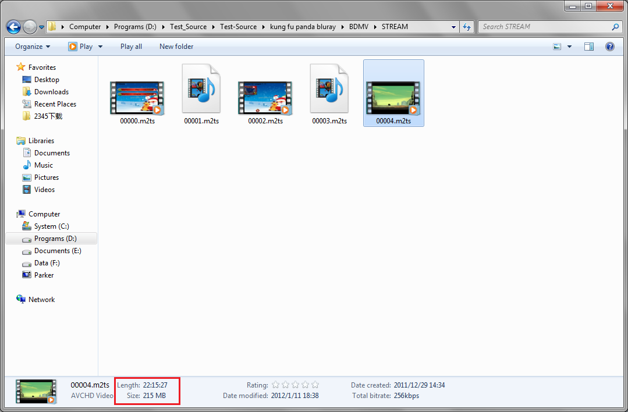Open Documents (E:) drive
The width and height of the screenshot is (628, 412).
tap(58, 251)
